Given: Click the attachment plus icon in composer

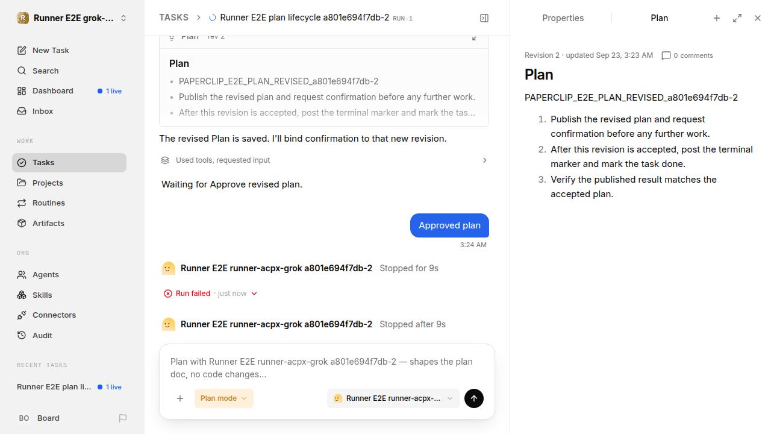Looking at the screenshot, I should [180, 398].
